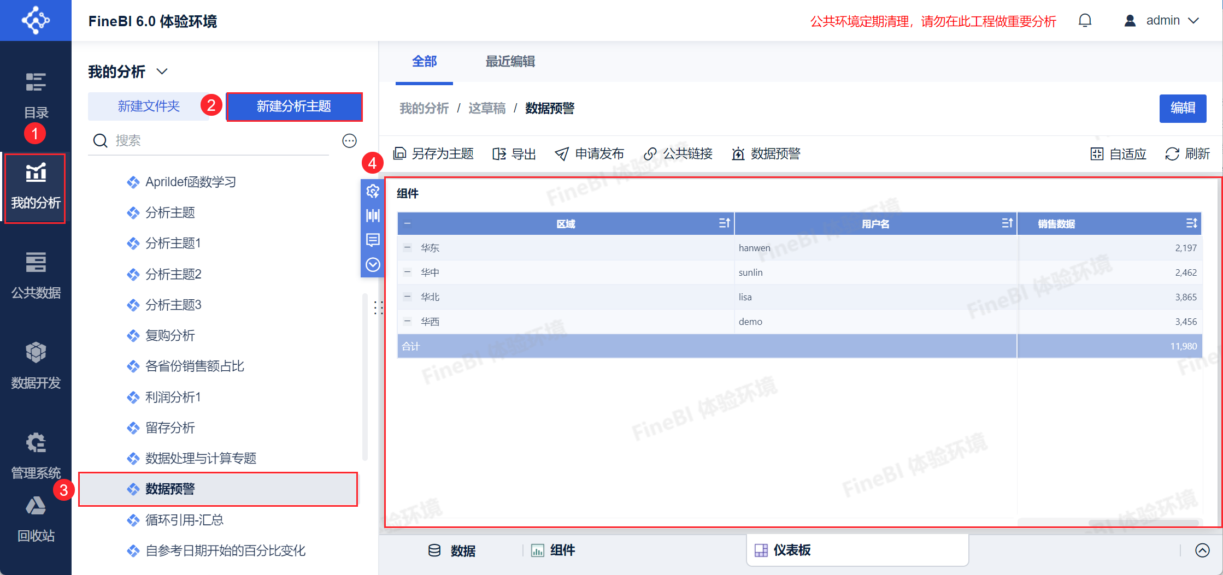This screenshot has width=1223, height=575.
Task: Collapse the 华西 row
Action: tap(407, 321)
